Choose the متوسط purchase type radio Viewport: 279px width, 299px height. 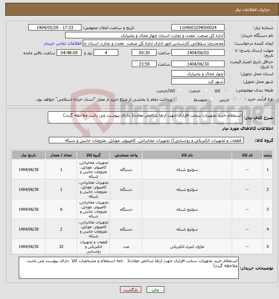pyautogui.click(x=212, y=99)
